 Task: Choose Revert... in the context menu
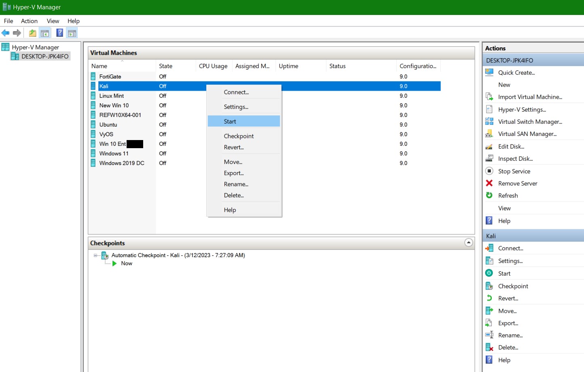pos(244,147)
